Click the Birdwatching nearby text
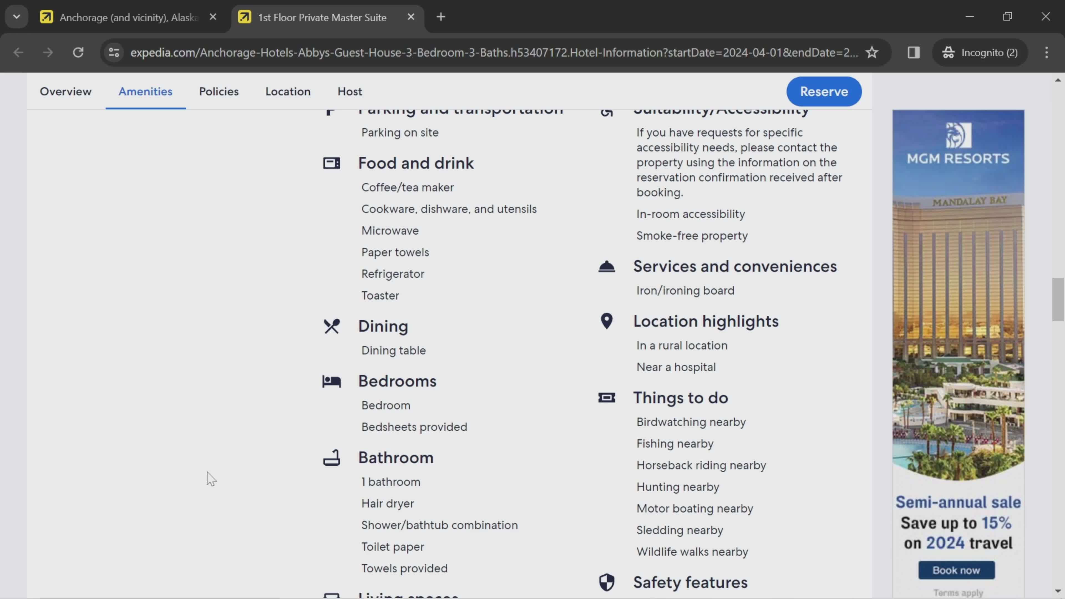Viewport: 1065px width, 599px height. pyautogui.click(x=691, y=422)
